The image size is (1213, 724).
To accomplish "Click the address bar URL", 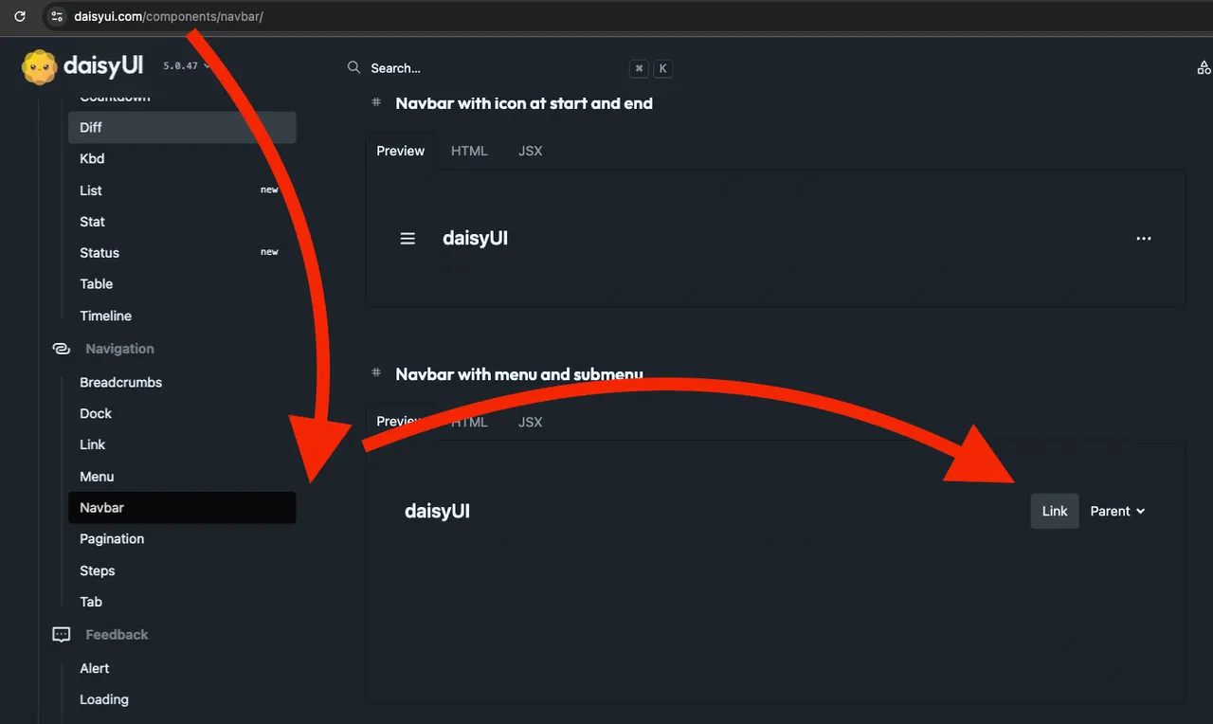I will (x=169, y=16).
